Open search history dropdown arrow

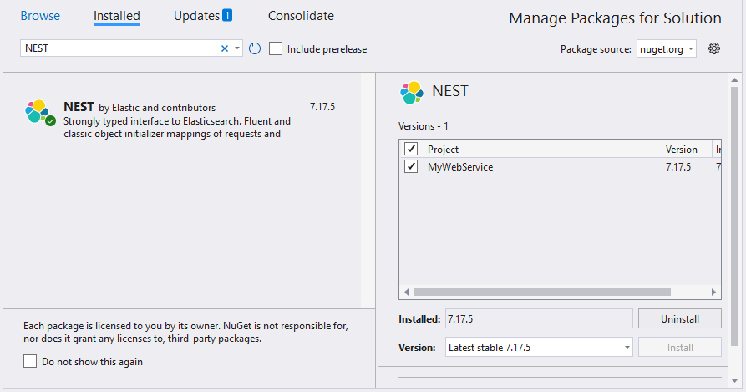(237, 48)
